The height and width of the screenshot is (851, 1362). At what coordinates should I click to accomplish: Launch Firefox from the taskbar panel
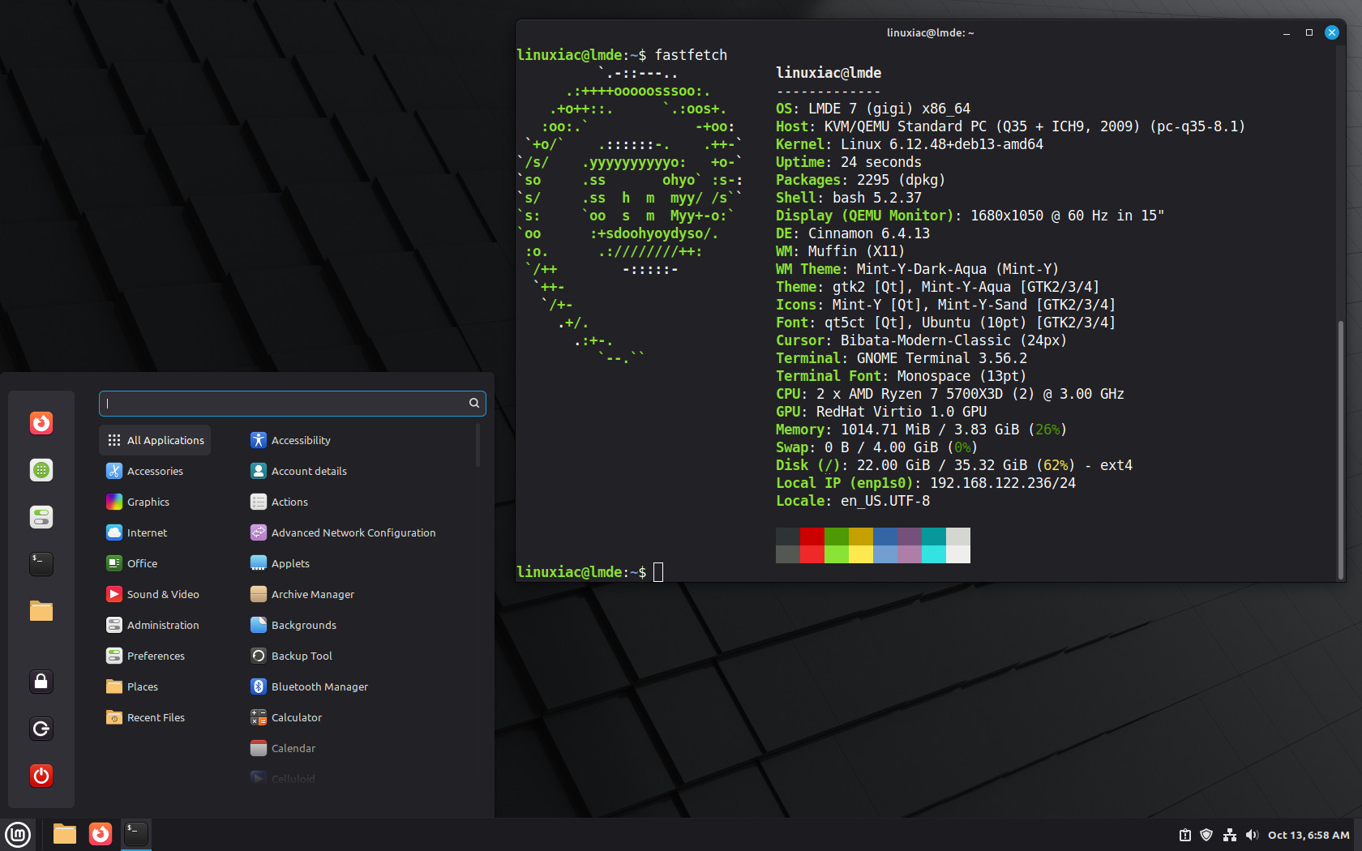pyautogui.click(x=101, y=834)
